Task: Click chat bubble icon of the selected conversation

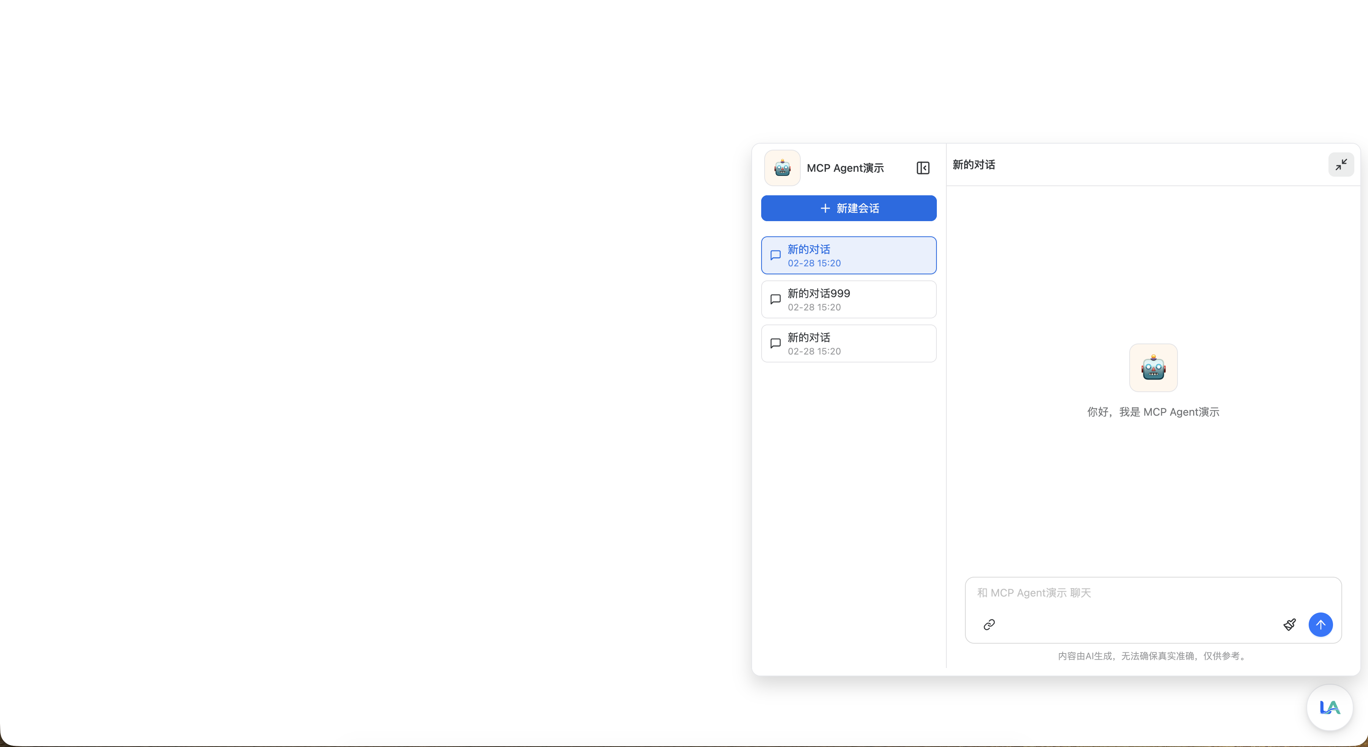Action: point(775,255)
